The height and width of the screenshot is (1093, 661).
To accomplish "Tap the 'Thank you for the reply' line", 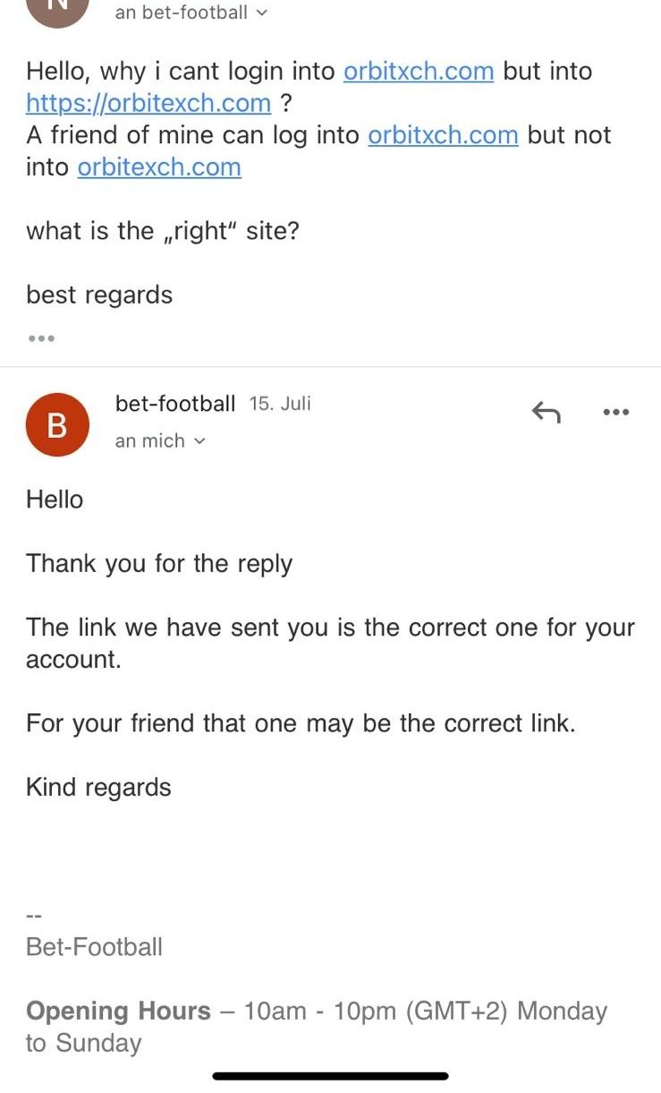I will coord(159,564).
